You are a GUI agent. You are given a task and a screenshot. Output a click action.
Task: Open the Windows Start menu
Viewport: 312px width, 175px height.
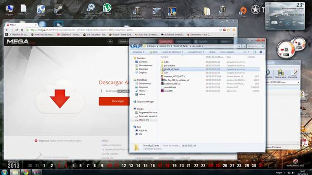click(x=4, y=172)
